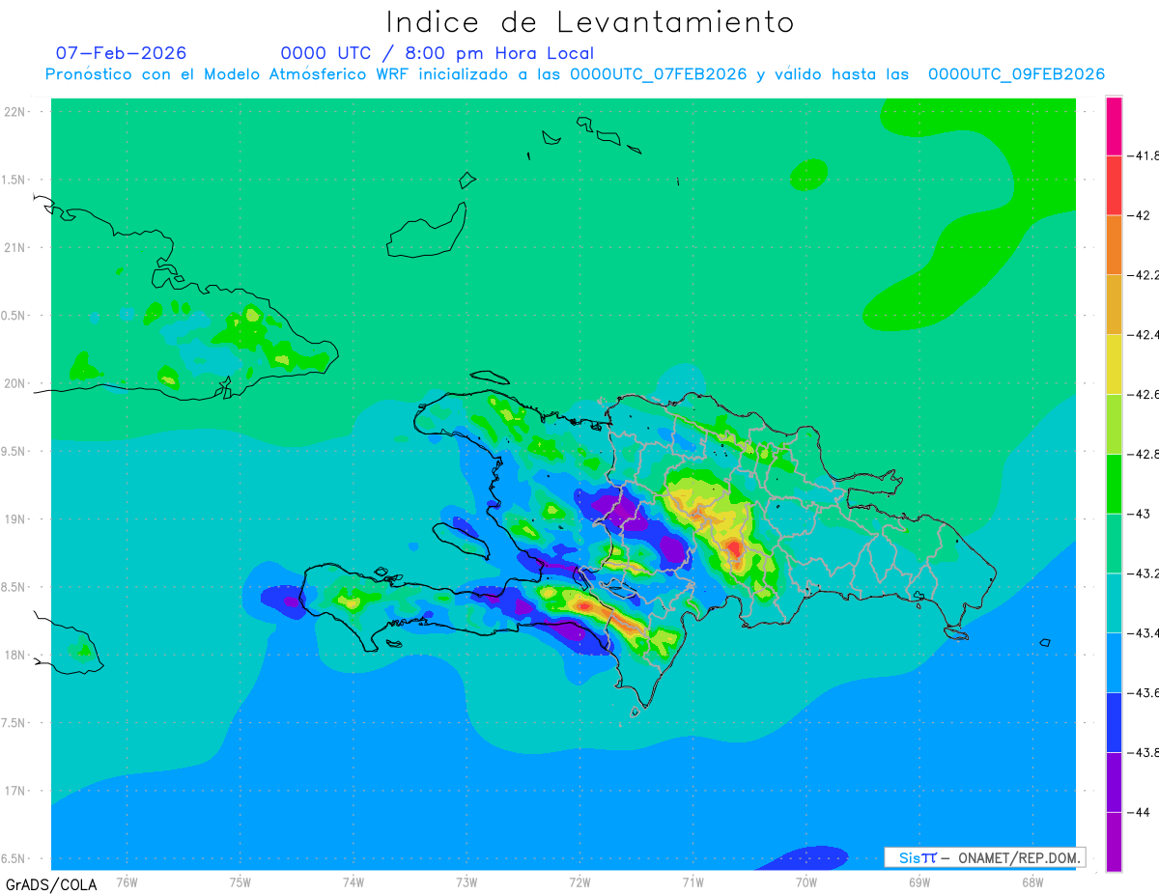
Task: Click the "-43.8" color bar value
Action: click(x=1145, y=753)
